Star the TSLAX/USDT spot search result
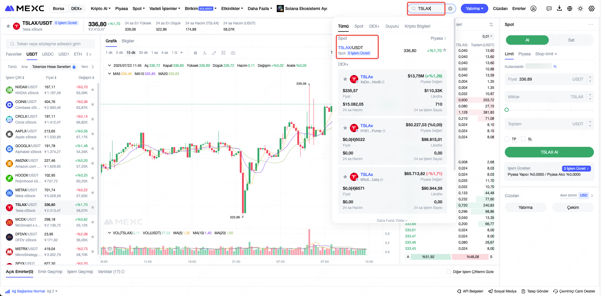The width and height of the screenshot is (601, 296). (445, 50)
